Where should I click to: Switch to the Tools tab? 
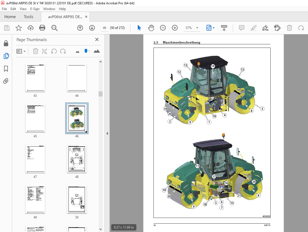point(28,17)
